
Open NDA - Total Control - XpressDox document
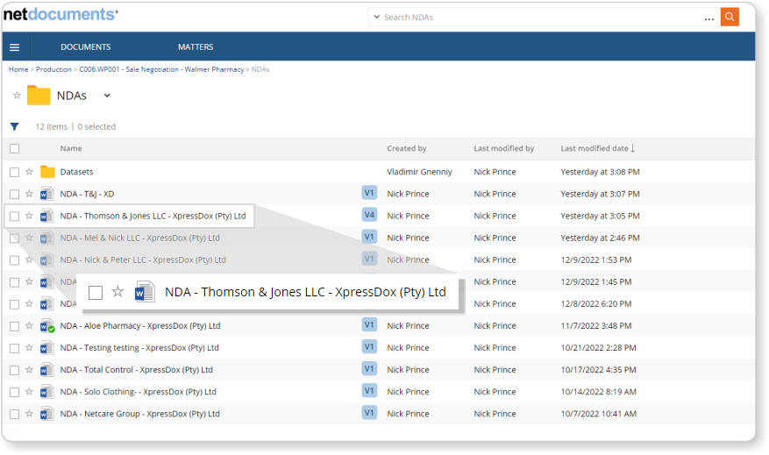(x=136, y=370)
